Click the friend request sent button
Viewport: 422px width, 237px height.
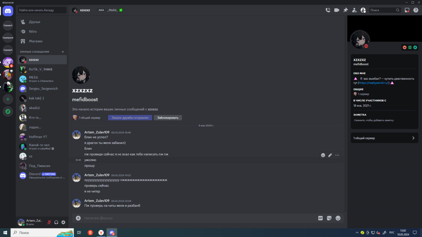click(130, 118)
